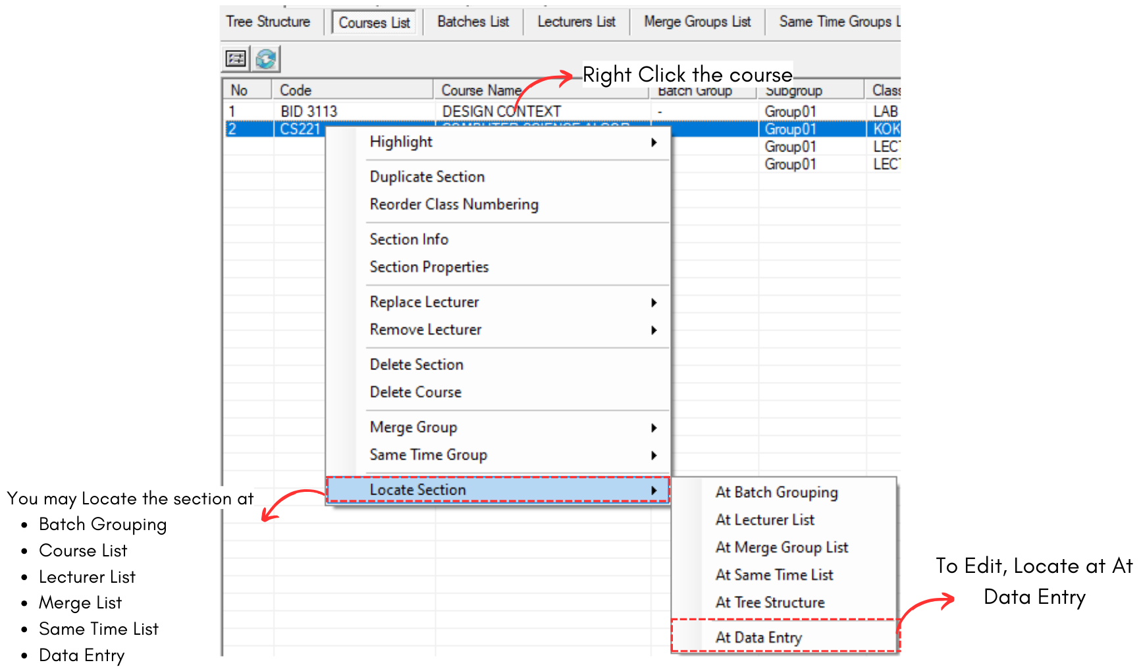Select At Data Entry submenu option
The height and width of the screenshot is (671, 1141).
pyautogui.click(x=758, y=637)
